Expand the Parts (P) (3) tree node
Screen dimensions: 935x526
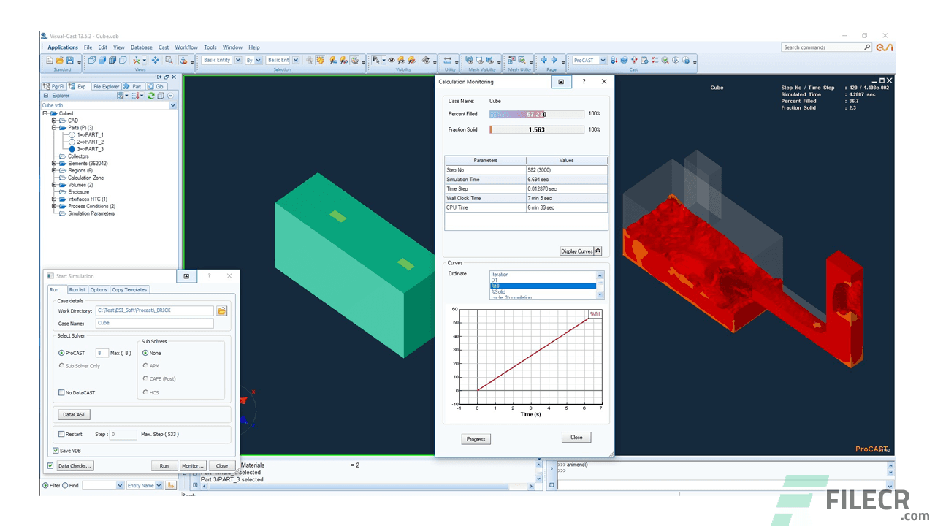tap(53, 127)
